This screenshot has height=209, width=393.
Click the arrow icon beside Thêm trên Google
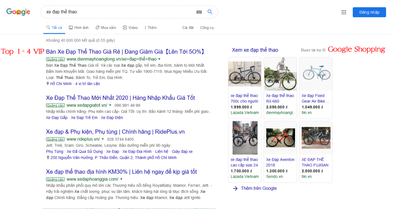pos(235,188)
